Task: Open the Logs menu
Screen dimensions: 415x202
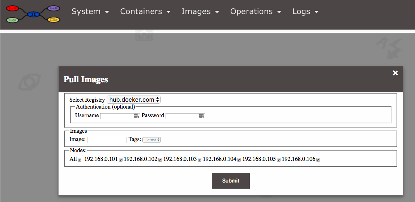Action: [305, 12]
